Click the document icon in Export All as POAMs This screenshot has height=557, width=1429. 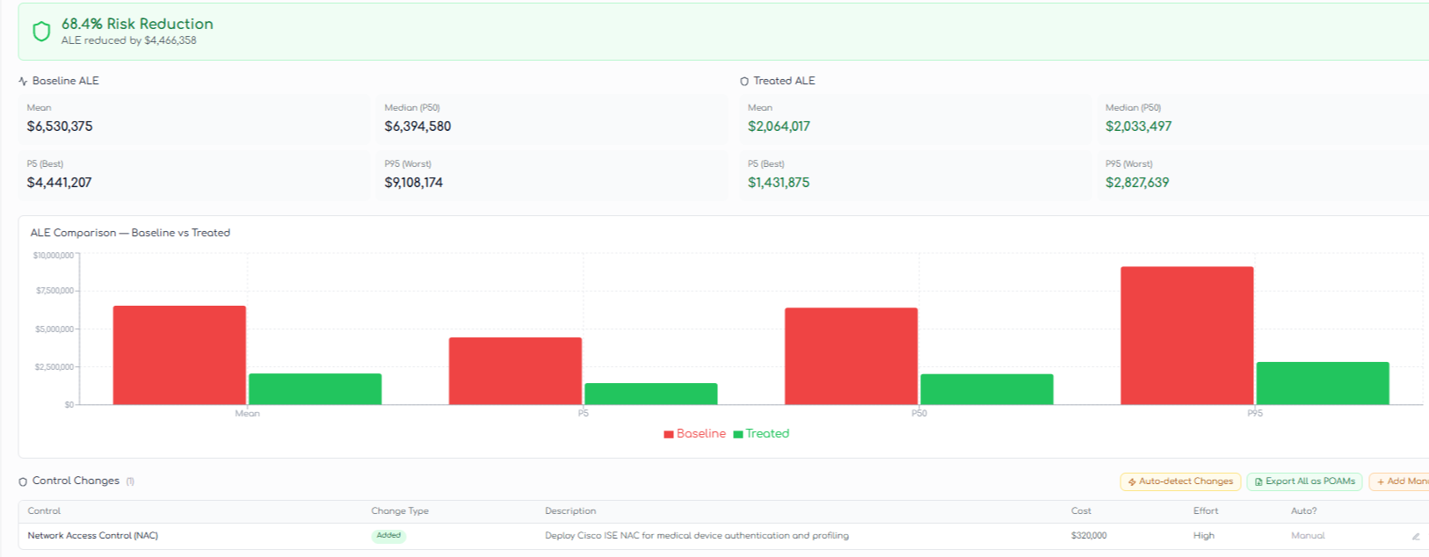tap(1259, 481)
